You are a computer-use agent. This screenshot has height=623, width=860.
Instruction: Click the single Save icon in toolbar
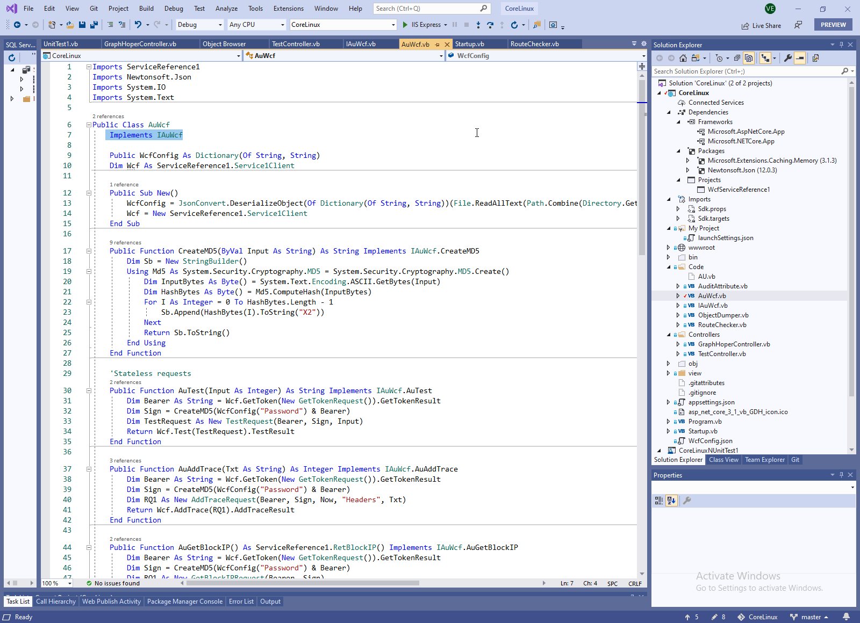(82, 25)
